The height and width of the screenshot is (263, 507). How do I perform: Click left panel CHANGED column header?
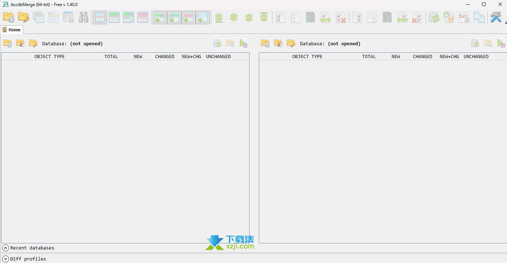[x=165, y=57]
